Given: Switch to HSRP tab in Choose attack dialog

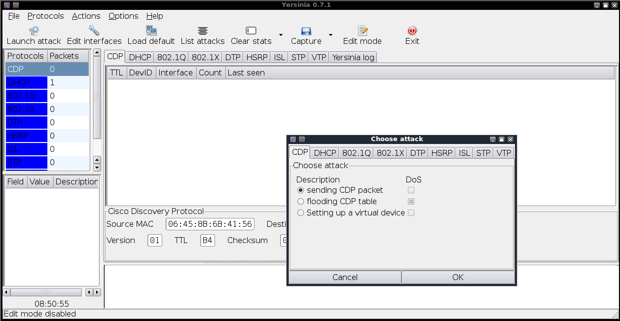Looking at the screenshot, I should 441,153.
